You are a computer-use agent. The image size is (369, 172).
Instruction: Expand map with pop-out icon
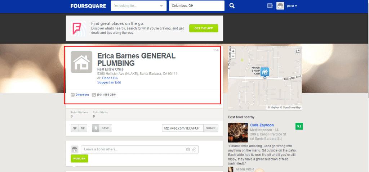[298, 51]
